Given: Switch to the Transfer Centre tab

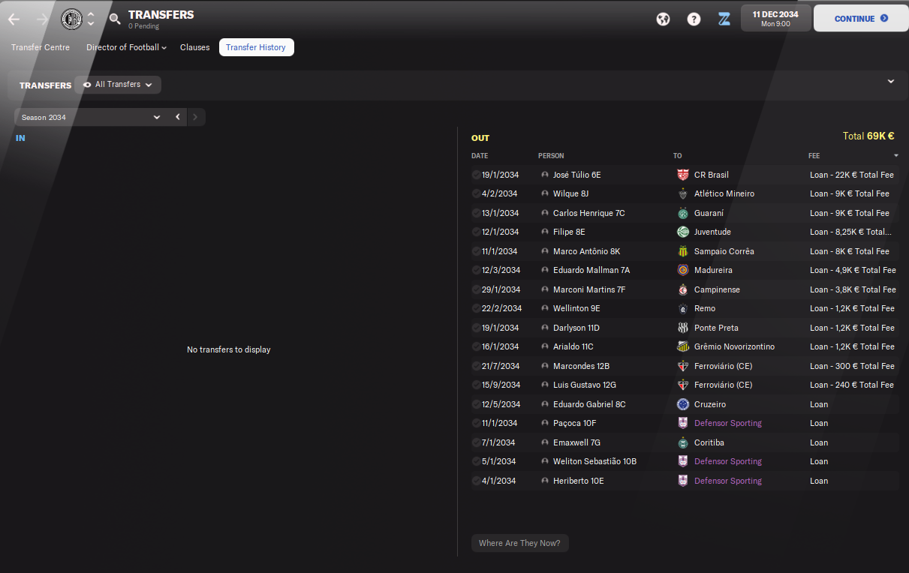Looking at the screenshot, I should click(41, 47).
